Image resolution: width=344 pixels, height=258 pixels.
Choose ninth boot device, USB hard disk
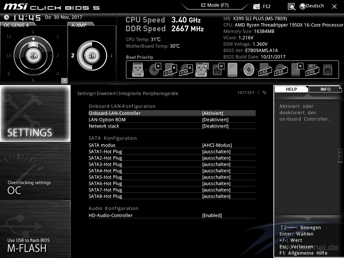(x=265, y=70)
